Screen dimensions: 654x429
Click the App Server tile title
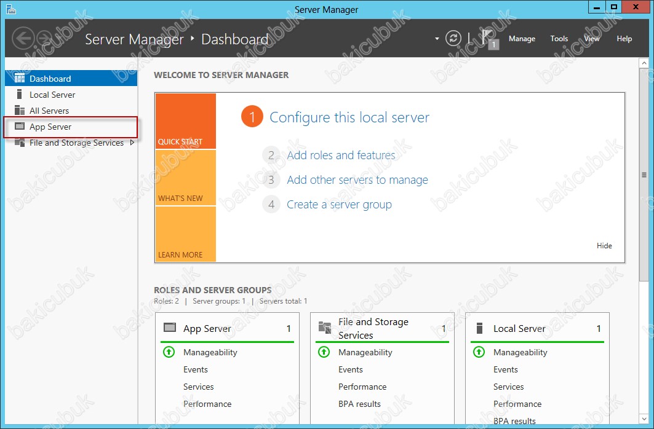(x=207, y=329)
